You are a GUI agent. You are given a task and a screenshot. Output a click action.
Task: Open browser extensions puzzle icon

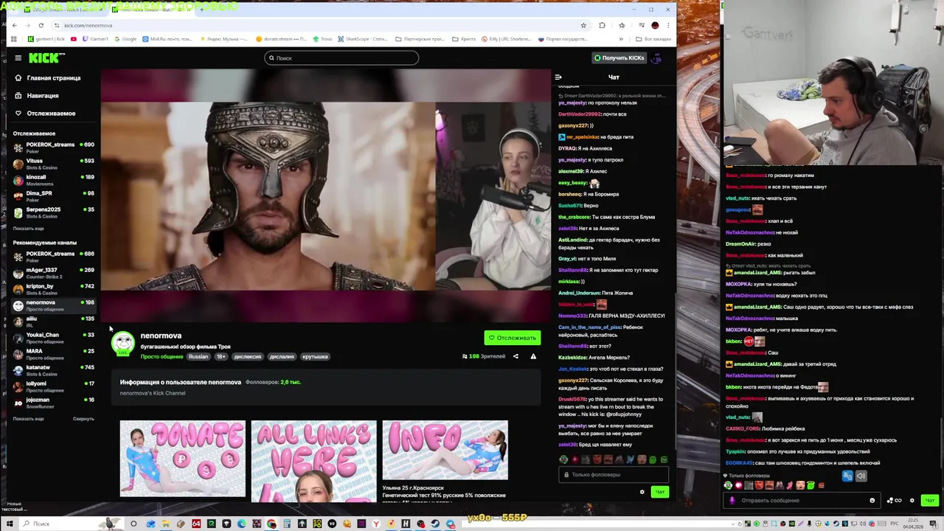point(602,25)
